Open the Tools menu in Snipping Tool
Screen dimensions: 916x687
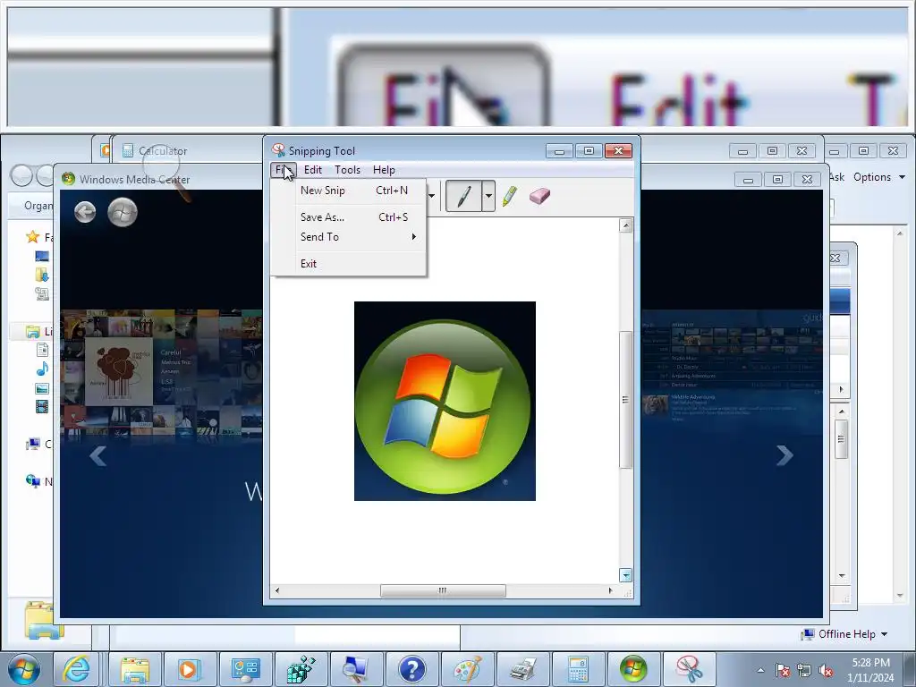(x=347, y=169)
